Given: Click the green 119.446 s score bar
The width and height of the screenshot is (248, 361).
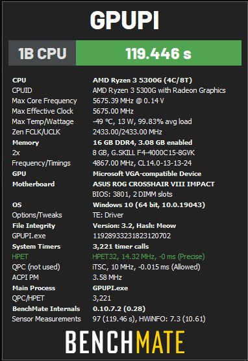Looking at the screenshot, I should point(158,53).
